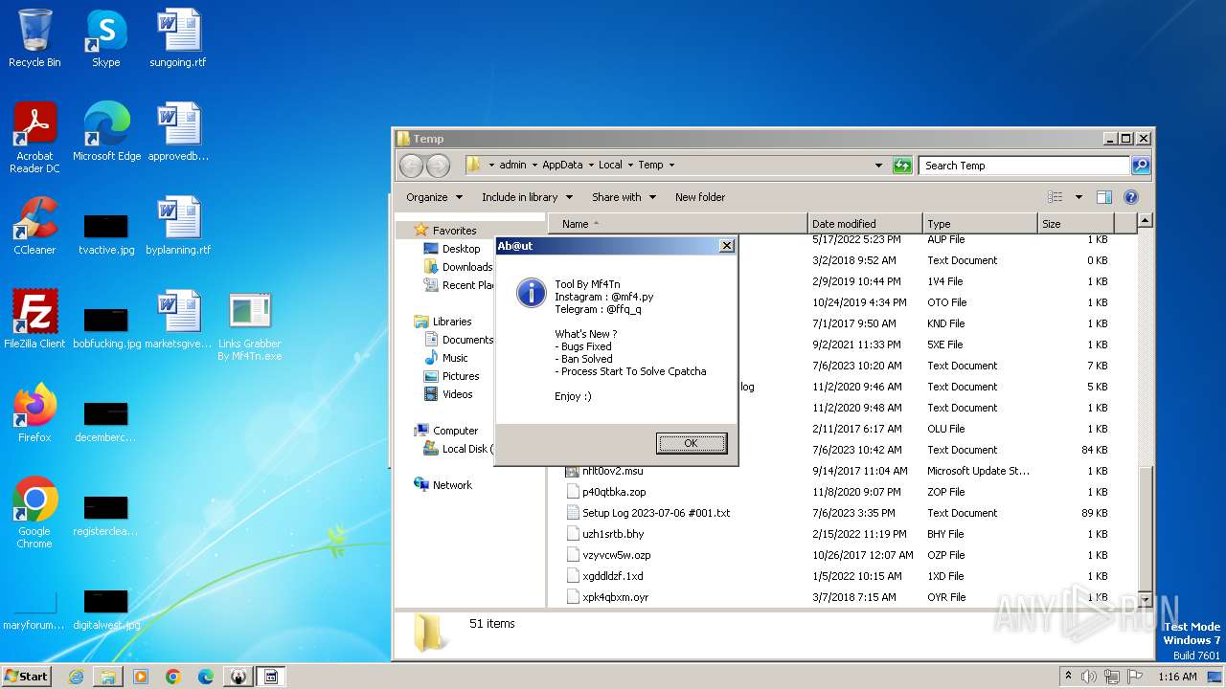The image size is (1226, 689).
Task: Expand the admin breadcrumb arrow
Action: tap(534, 166)
